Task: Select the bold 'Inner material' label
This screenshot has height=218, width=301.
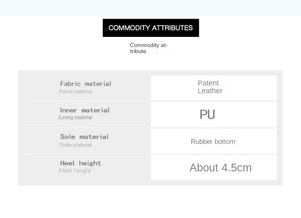Action: click(x=85, y=110)
